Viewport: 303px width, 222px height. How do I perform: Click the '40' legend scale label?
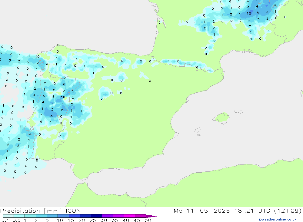[126, 220]
